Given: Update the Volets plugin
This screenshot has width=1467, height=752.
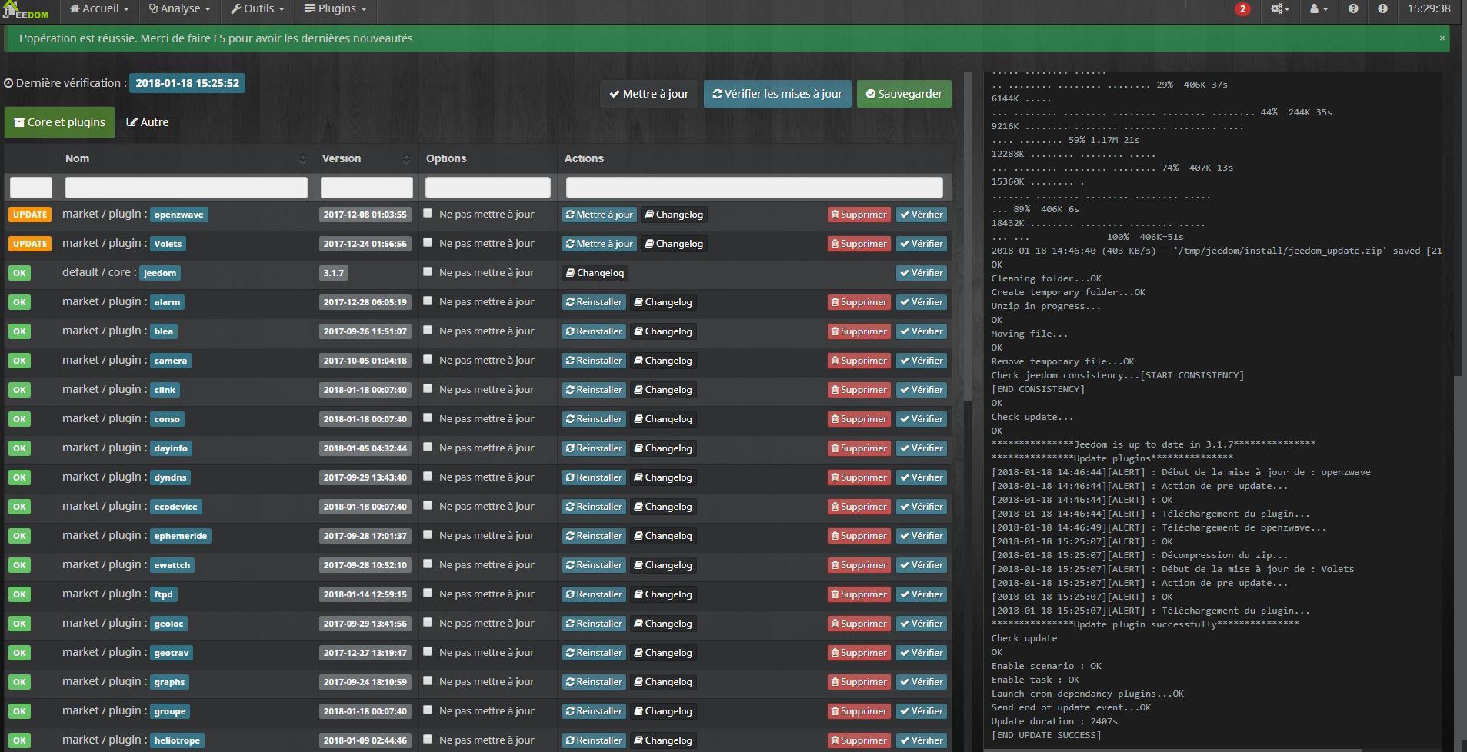Looking at the screenshot, I should [599, 244].
